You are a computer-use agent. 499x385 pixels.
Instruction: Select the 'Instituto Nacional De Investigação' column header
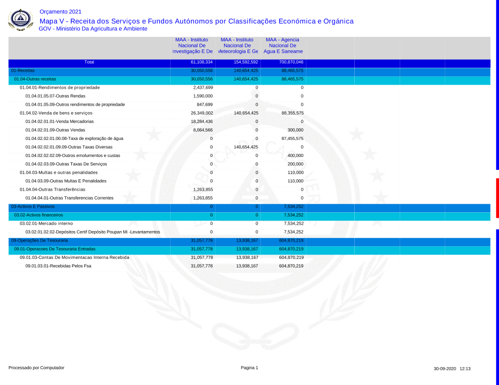click(x=192, y=45)
